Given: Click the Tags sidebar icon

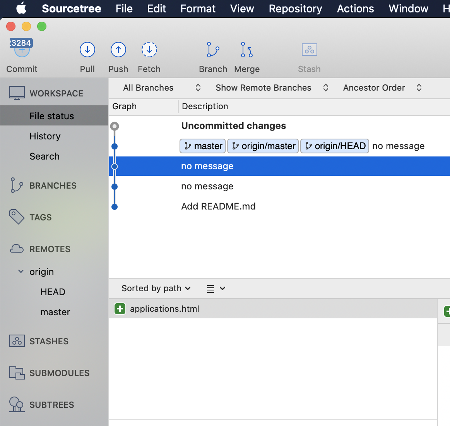Looking at the screenshot, I should [17, 217].
